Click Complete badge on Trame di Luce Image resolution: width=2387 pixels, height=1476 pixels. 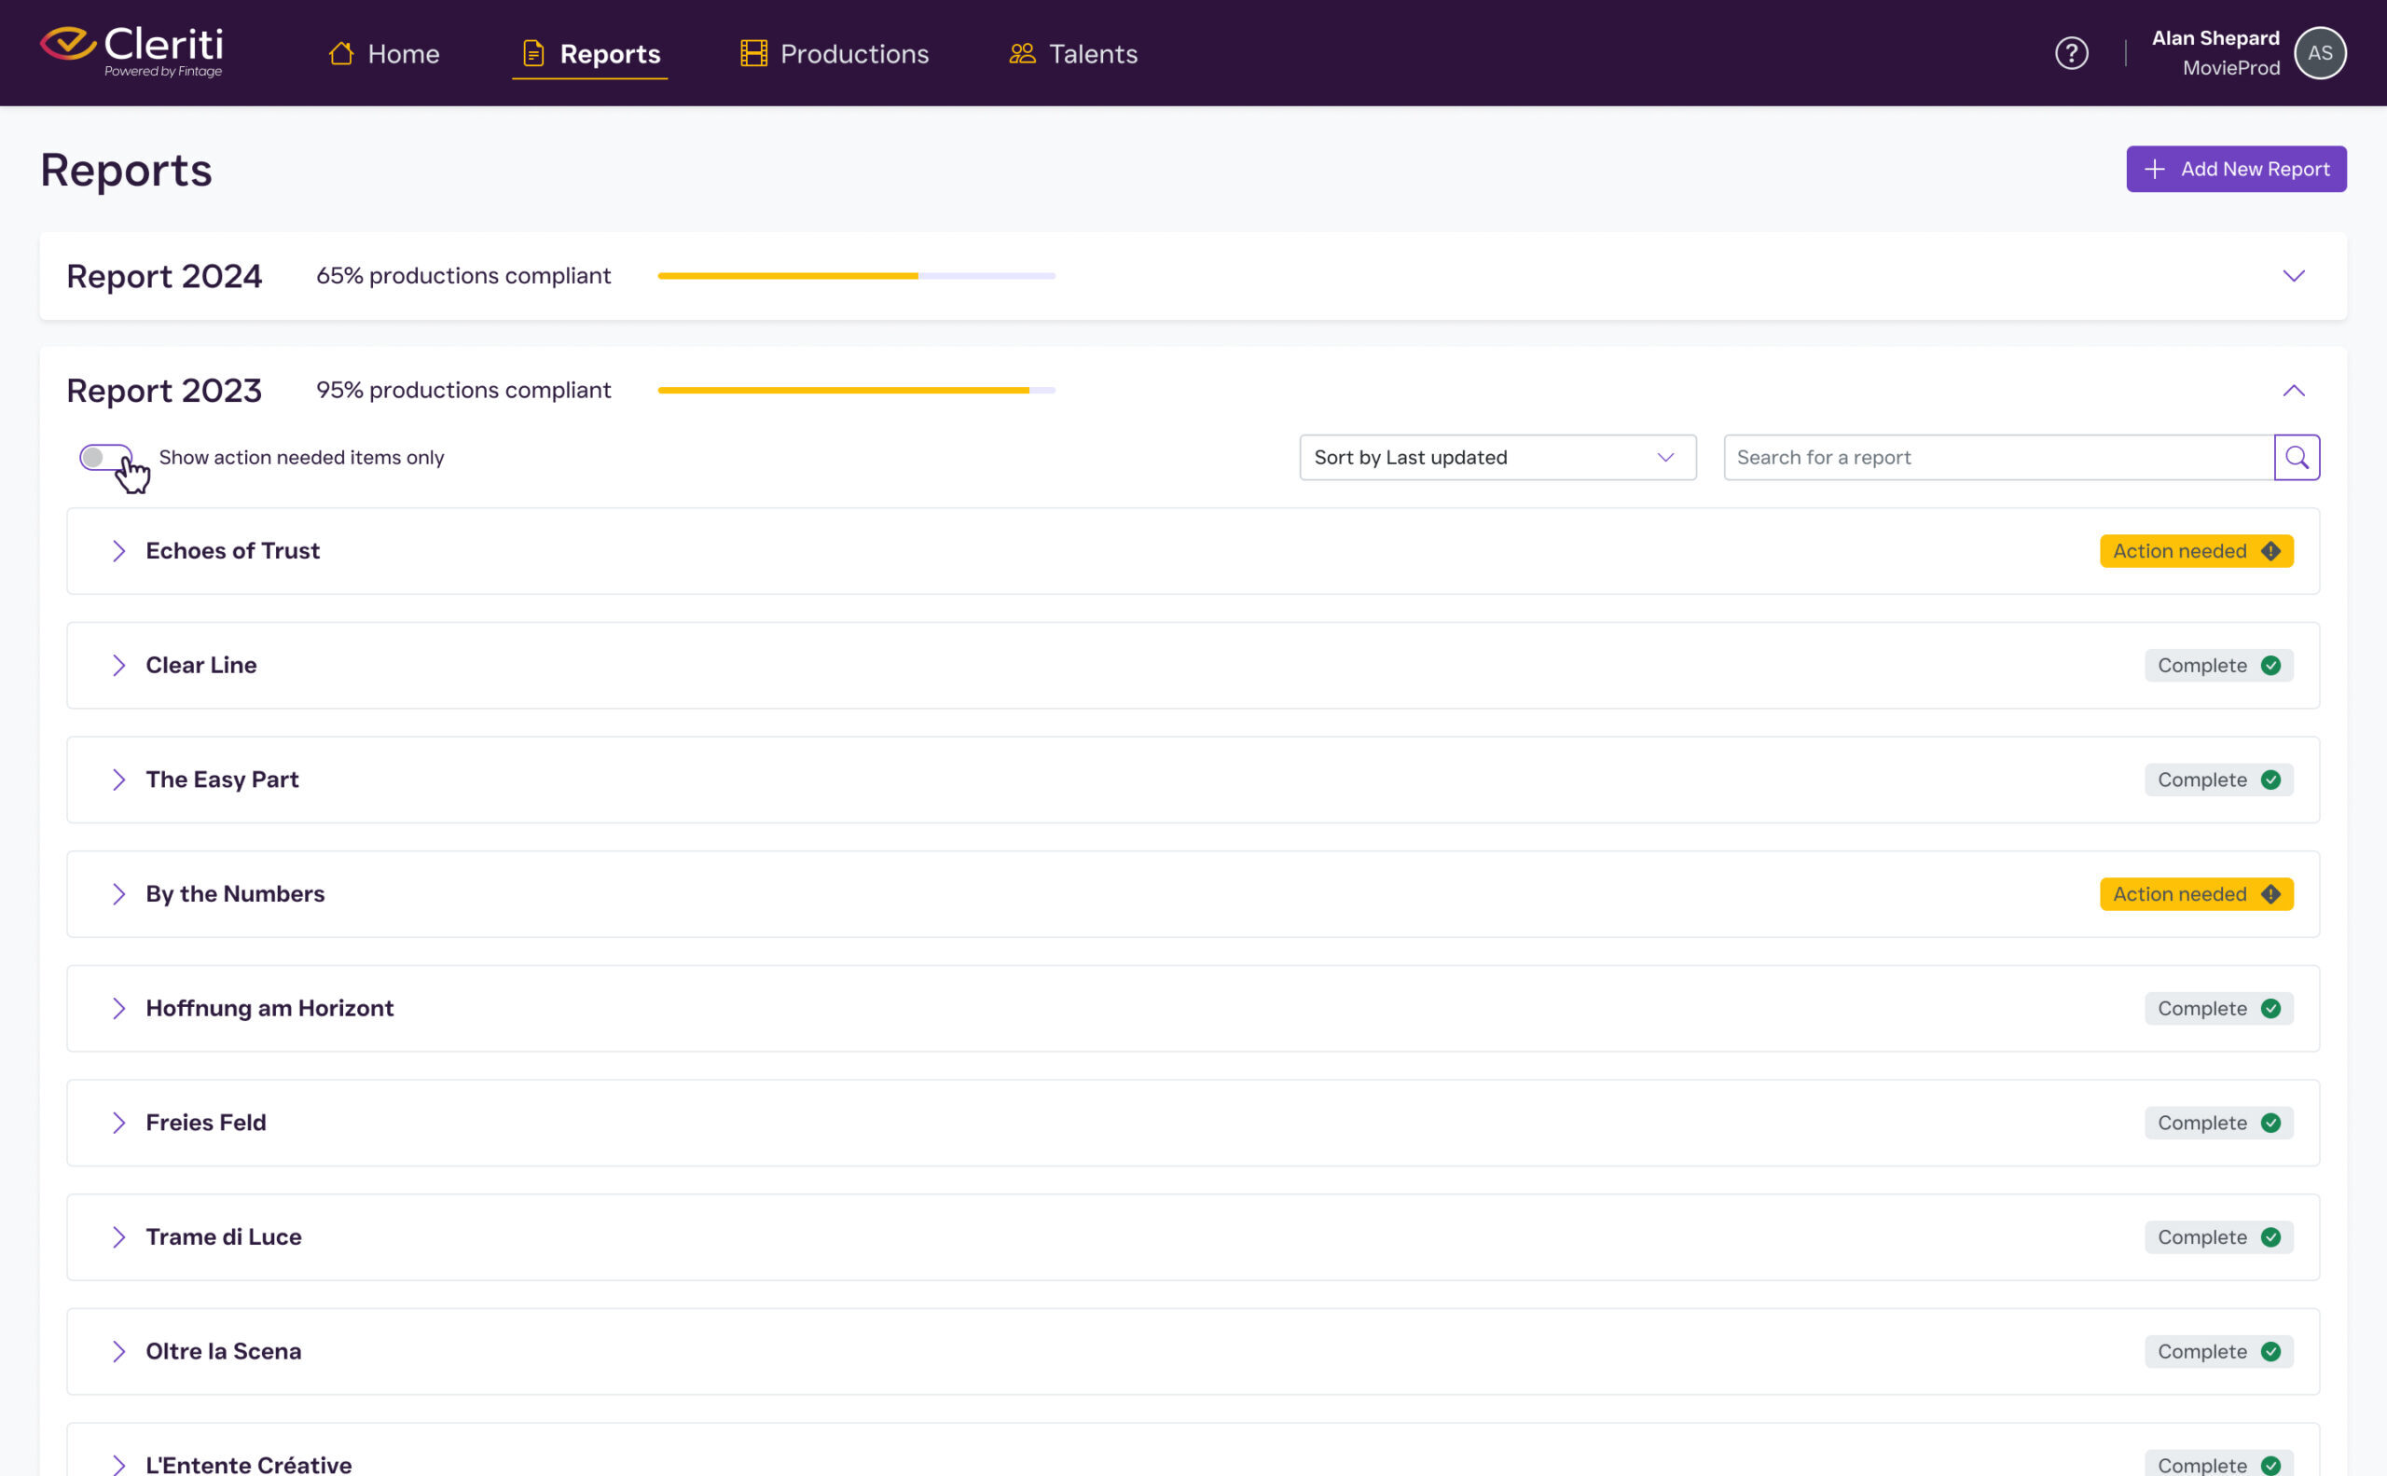click(2218, 1236)
